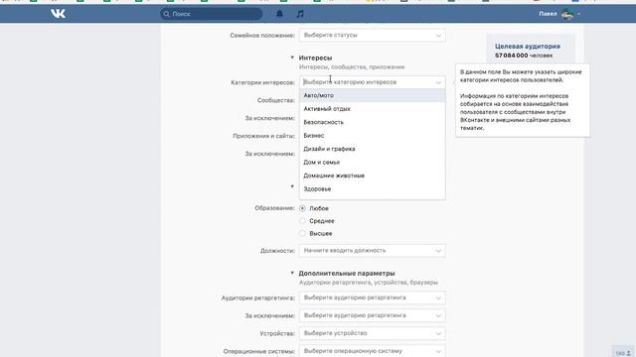
Task: Click the Дополнительные параметры heading
Action: [x=347, y=274]
